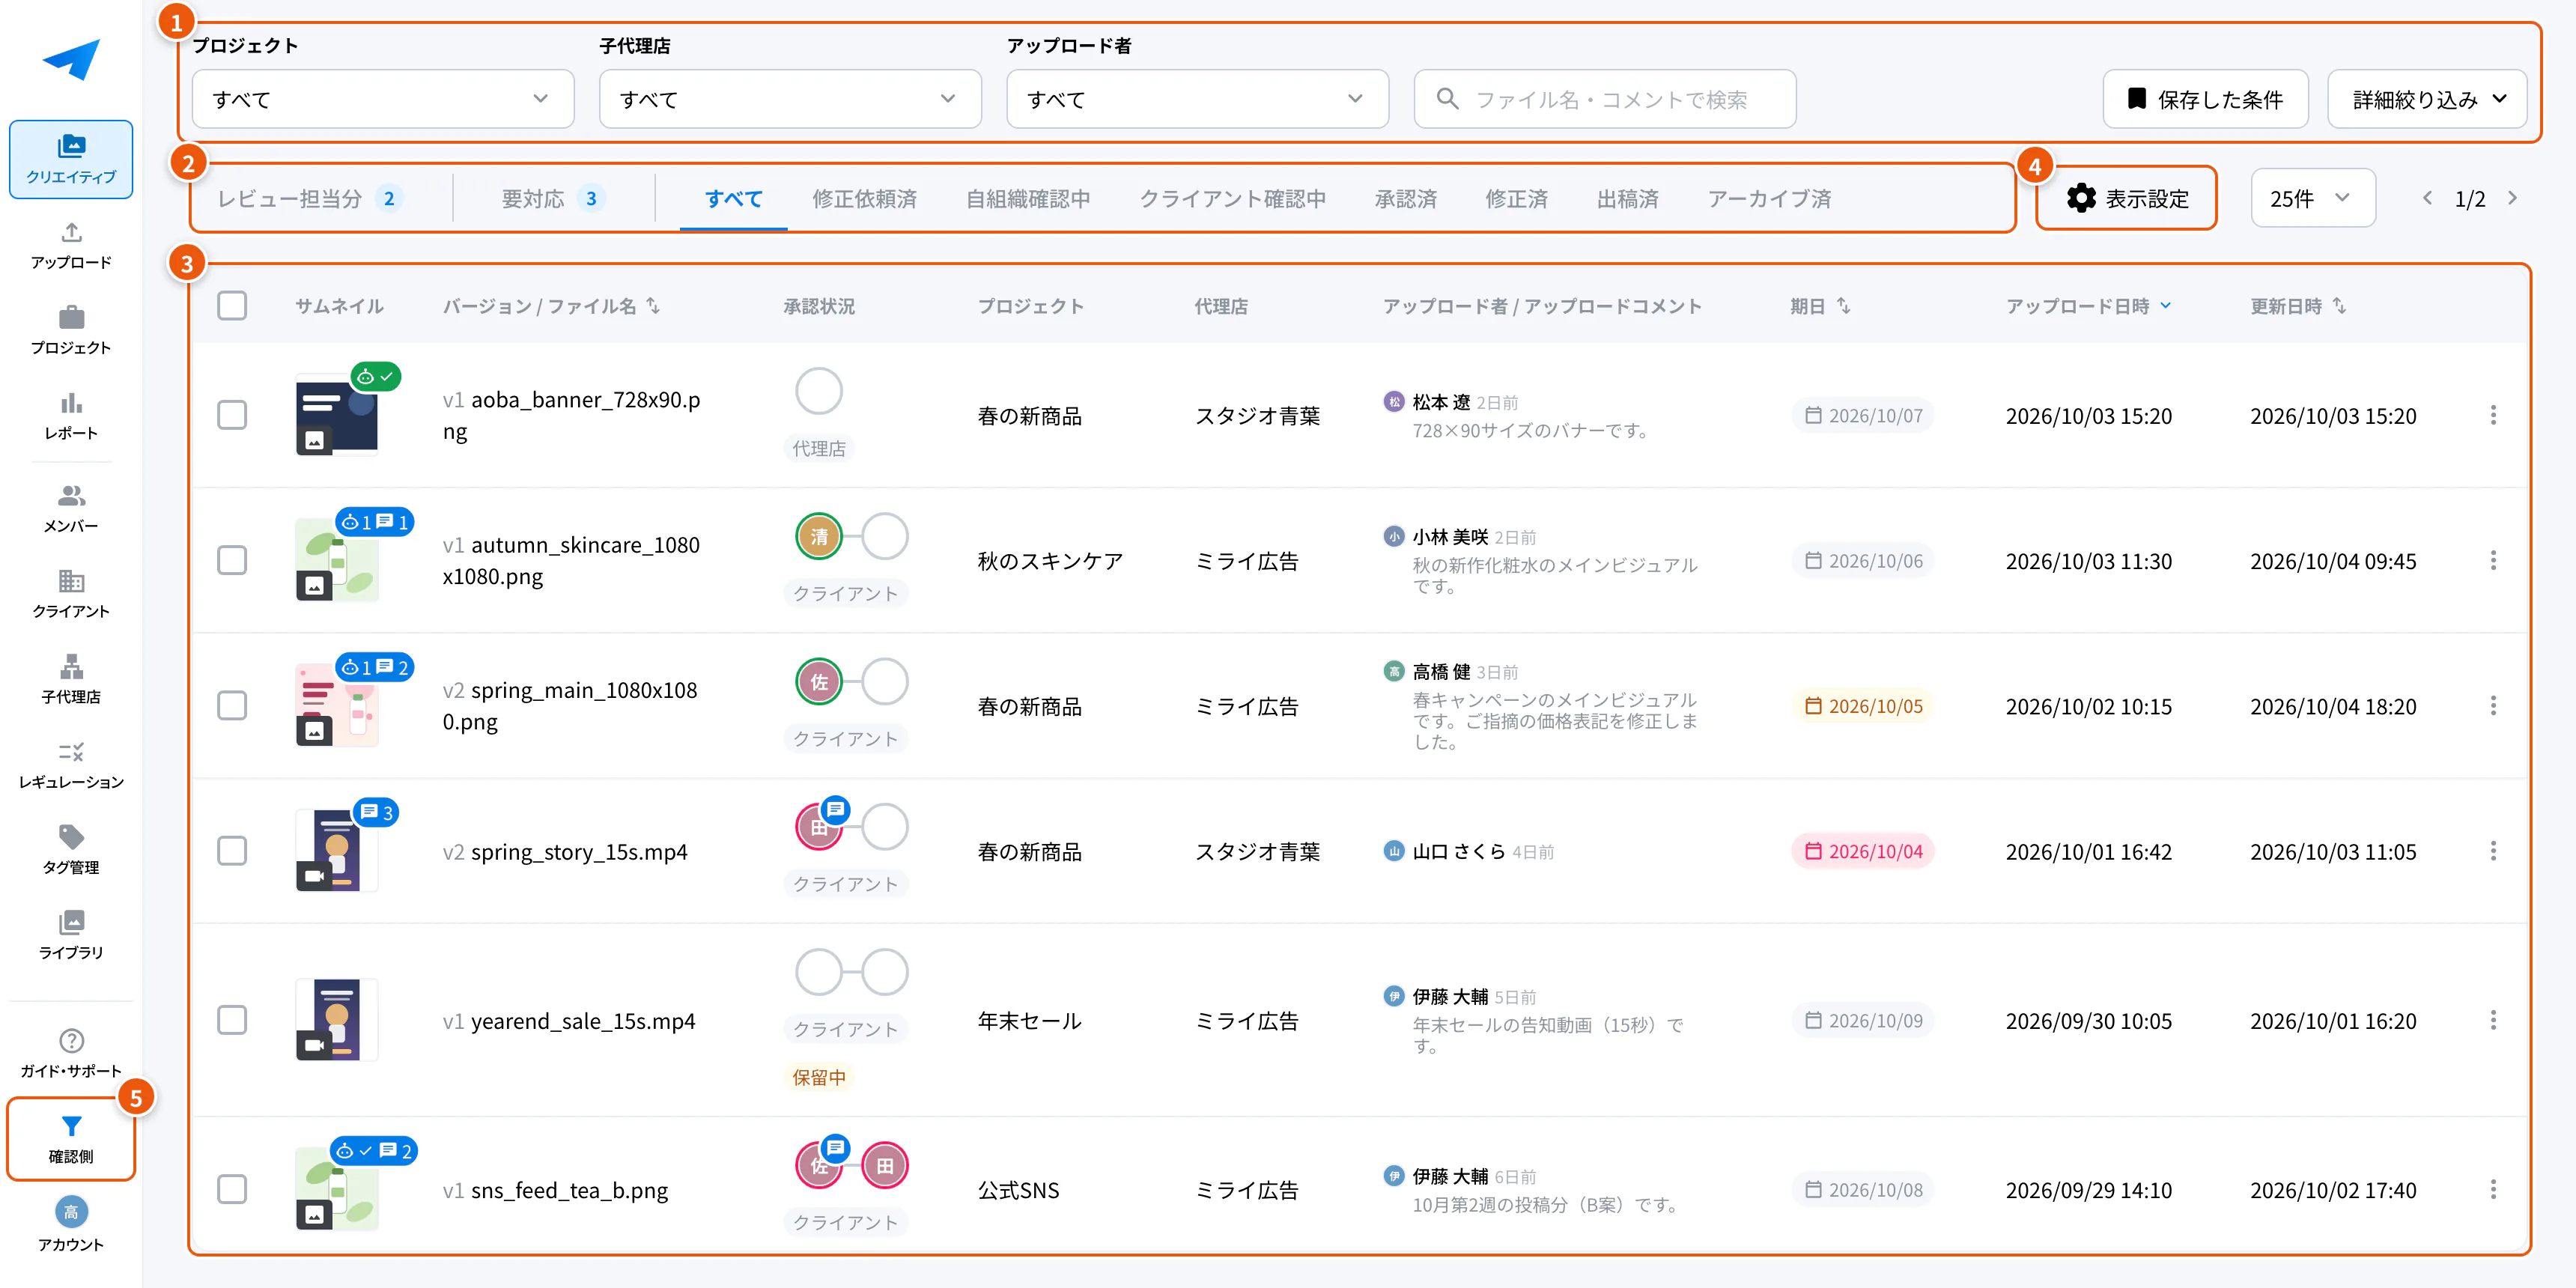This screenshot has width=2576, height=1288.
Task: Expand the 詳細絞り込み dropdown
Action: tap(2426, 99)
